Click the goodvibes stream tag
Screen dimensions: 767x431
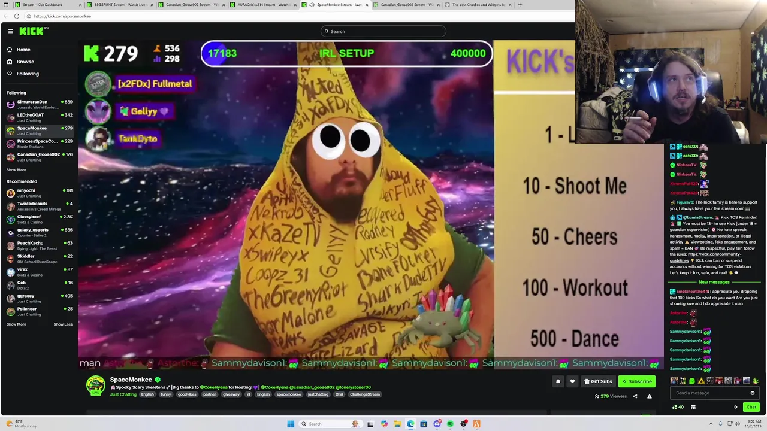coord(187,394)
